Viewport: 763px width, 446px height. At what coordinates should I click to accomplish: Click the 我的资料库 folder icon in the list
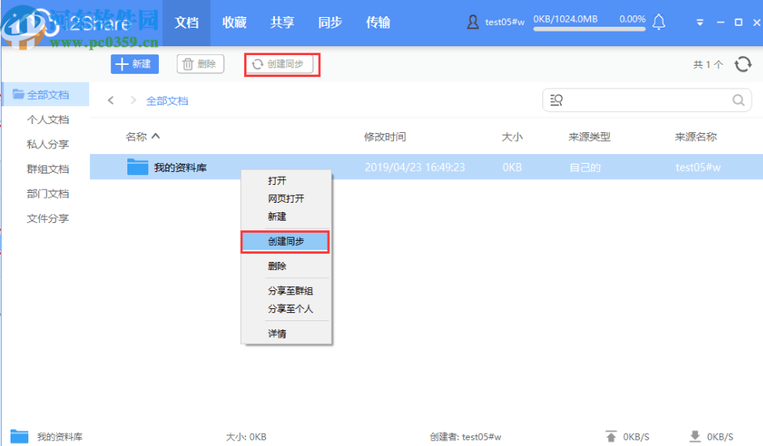(x=137, y=166)
